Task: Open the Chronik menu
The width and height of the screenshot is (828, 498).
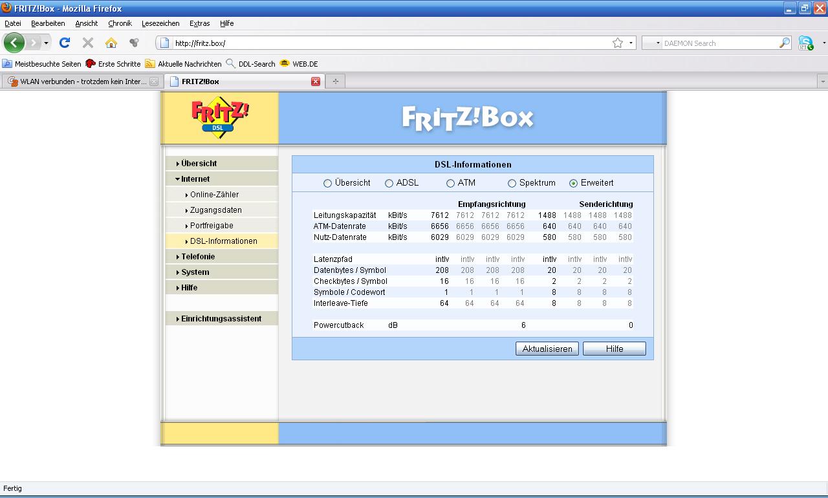Action: (120, 23)
